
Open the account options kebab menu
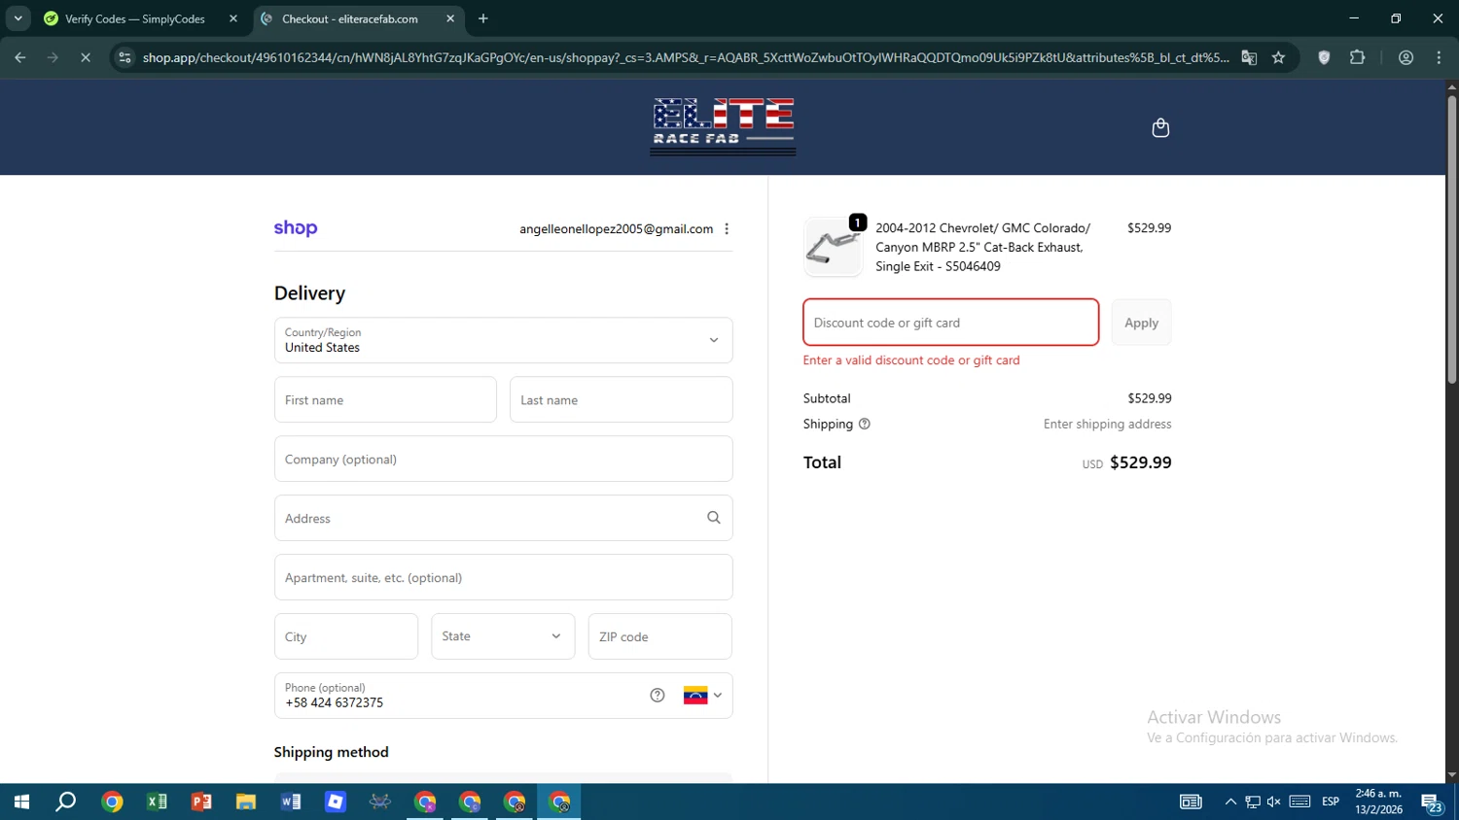tap(727, 229)
